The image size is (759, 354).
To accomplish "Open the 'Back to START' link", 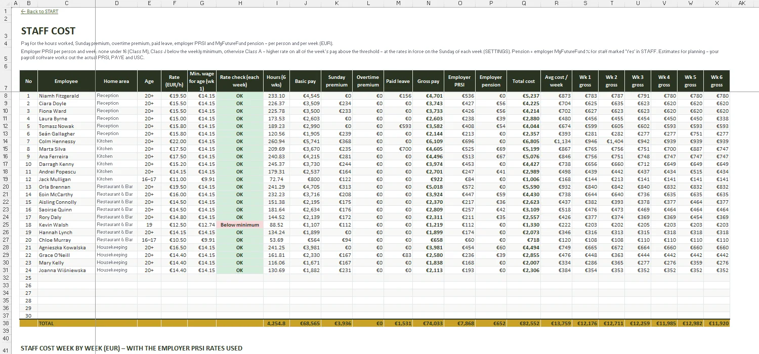I will click(39, 12).
